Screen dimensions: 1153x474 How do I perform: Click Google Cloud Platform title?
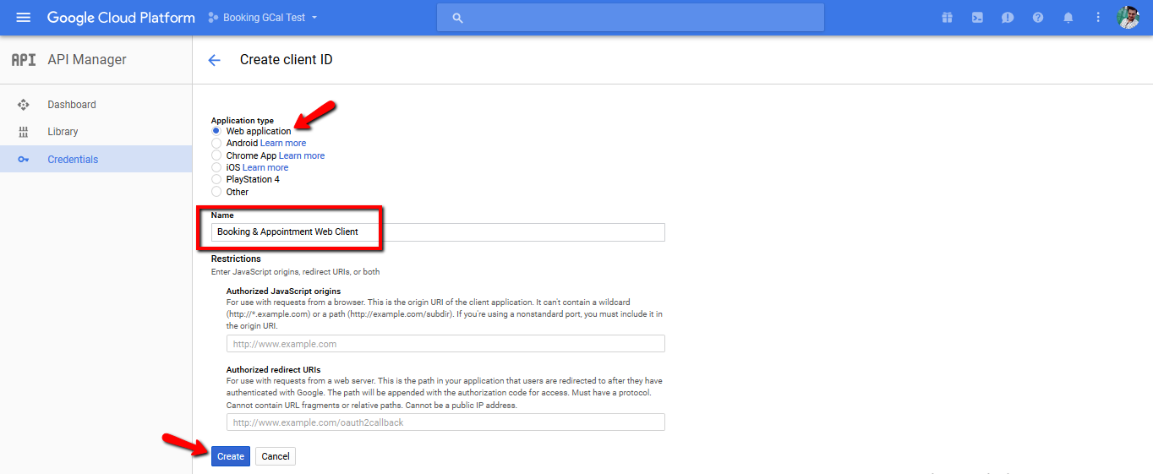121,18
